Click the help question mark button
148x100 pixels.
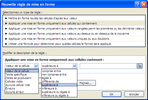click(x=138, y=4)
